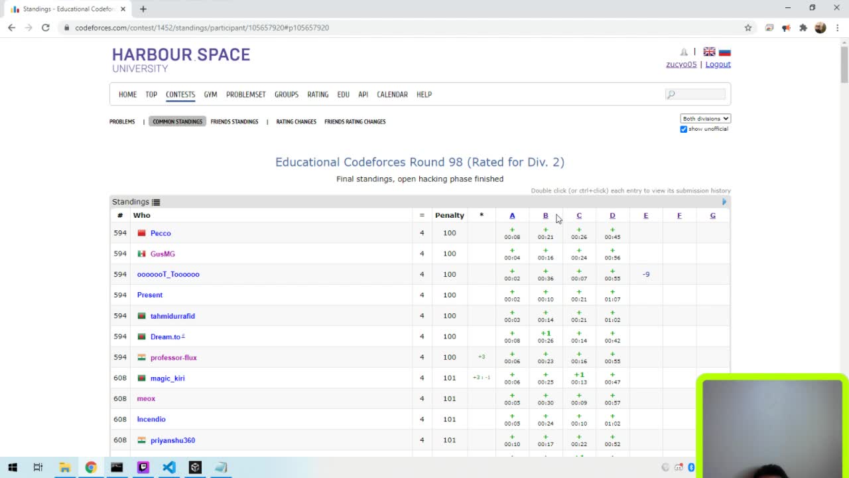Open Task View on the taskbar
The height and width of the screenshot is (478, 849).
tap(38, 467)
